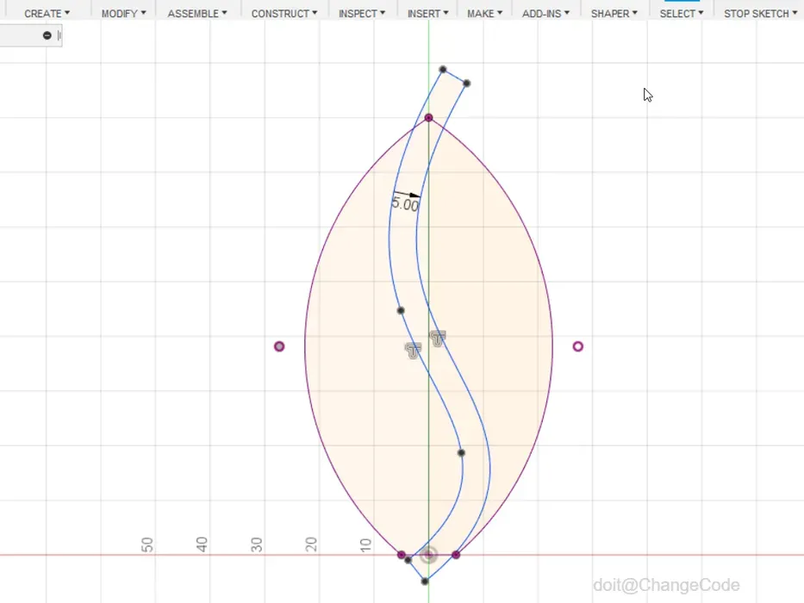
Task: Select the middle spline fit point
Action: point(401,310)
